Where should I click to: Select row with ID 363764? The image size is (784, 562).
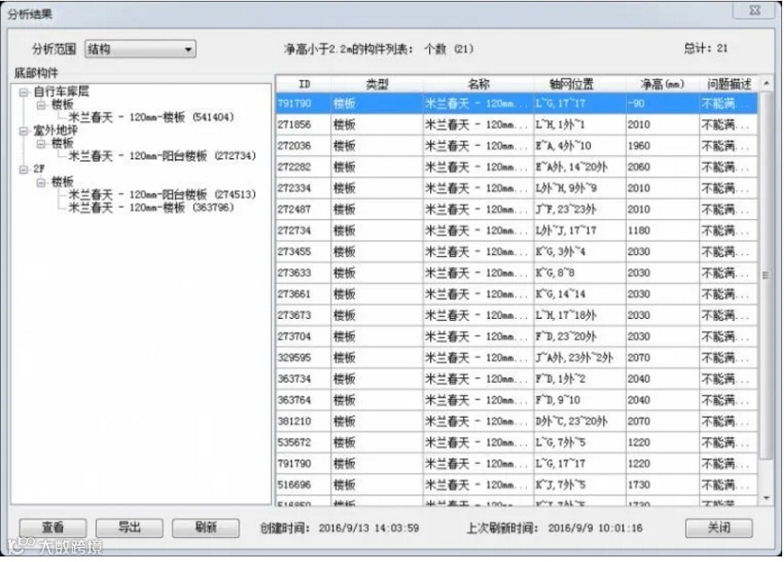[x=517, y=400]
